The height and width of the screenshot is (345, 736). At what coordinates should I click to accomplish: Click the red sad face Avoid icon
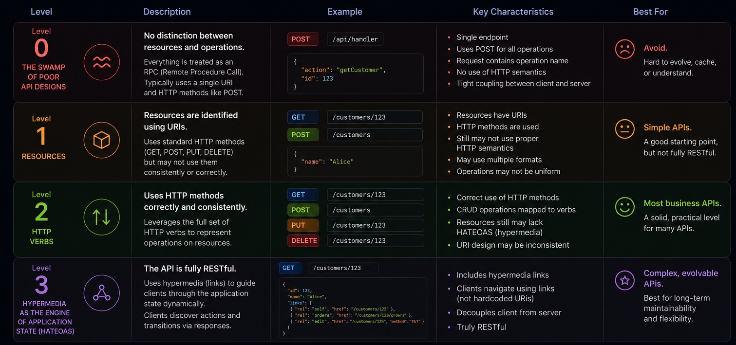(x=624, y=49)
